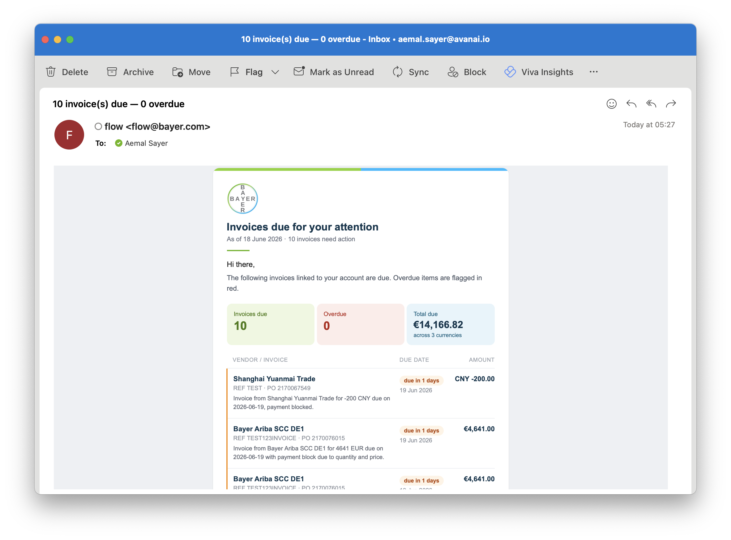
Task: Sync the mailbox
Action: pos(411,72)
